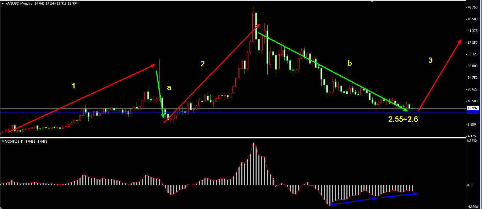Select the blue horizontal support line
Image resolution: width=482 pixels, height=209 pixels.
coord(248,112)
